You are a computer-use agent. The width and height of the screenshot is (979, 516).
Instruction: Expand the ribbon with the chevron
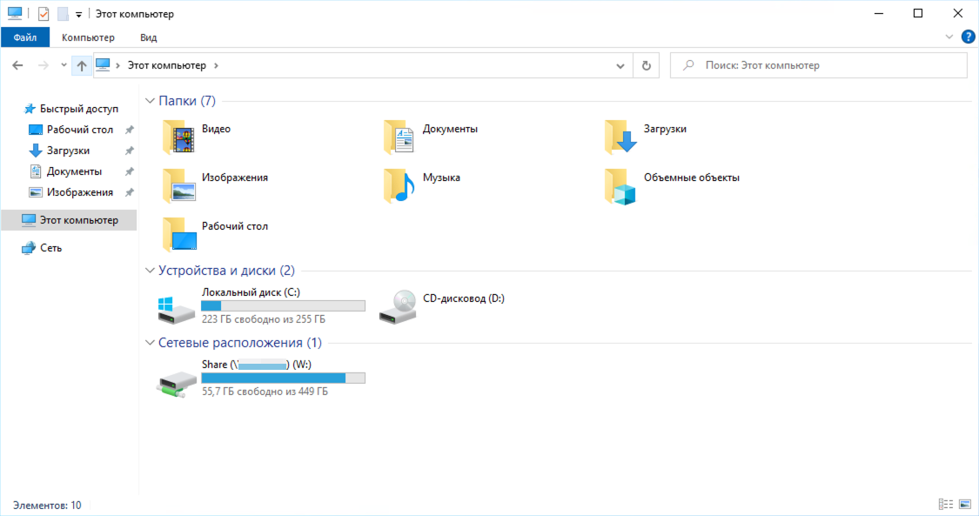(949, 37)
